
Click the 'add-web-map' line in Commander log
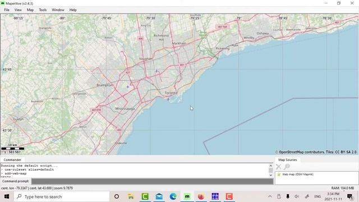16,173
